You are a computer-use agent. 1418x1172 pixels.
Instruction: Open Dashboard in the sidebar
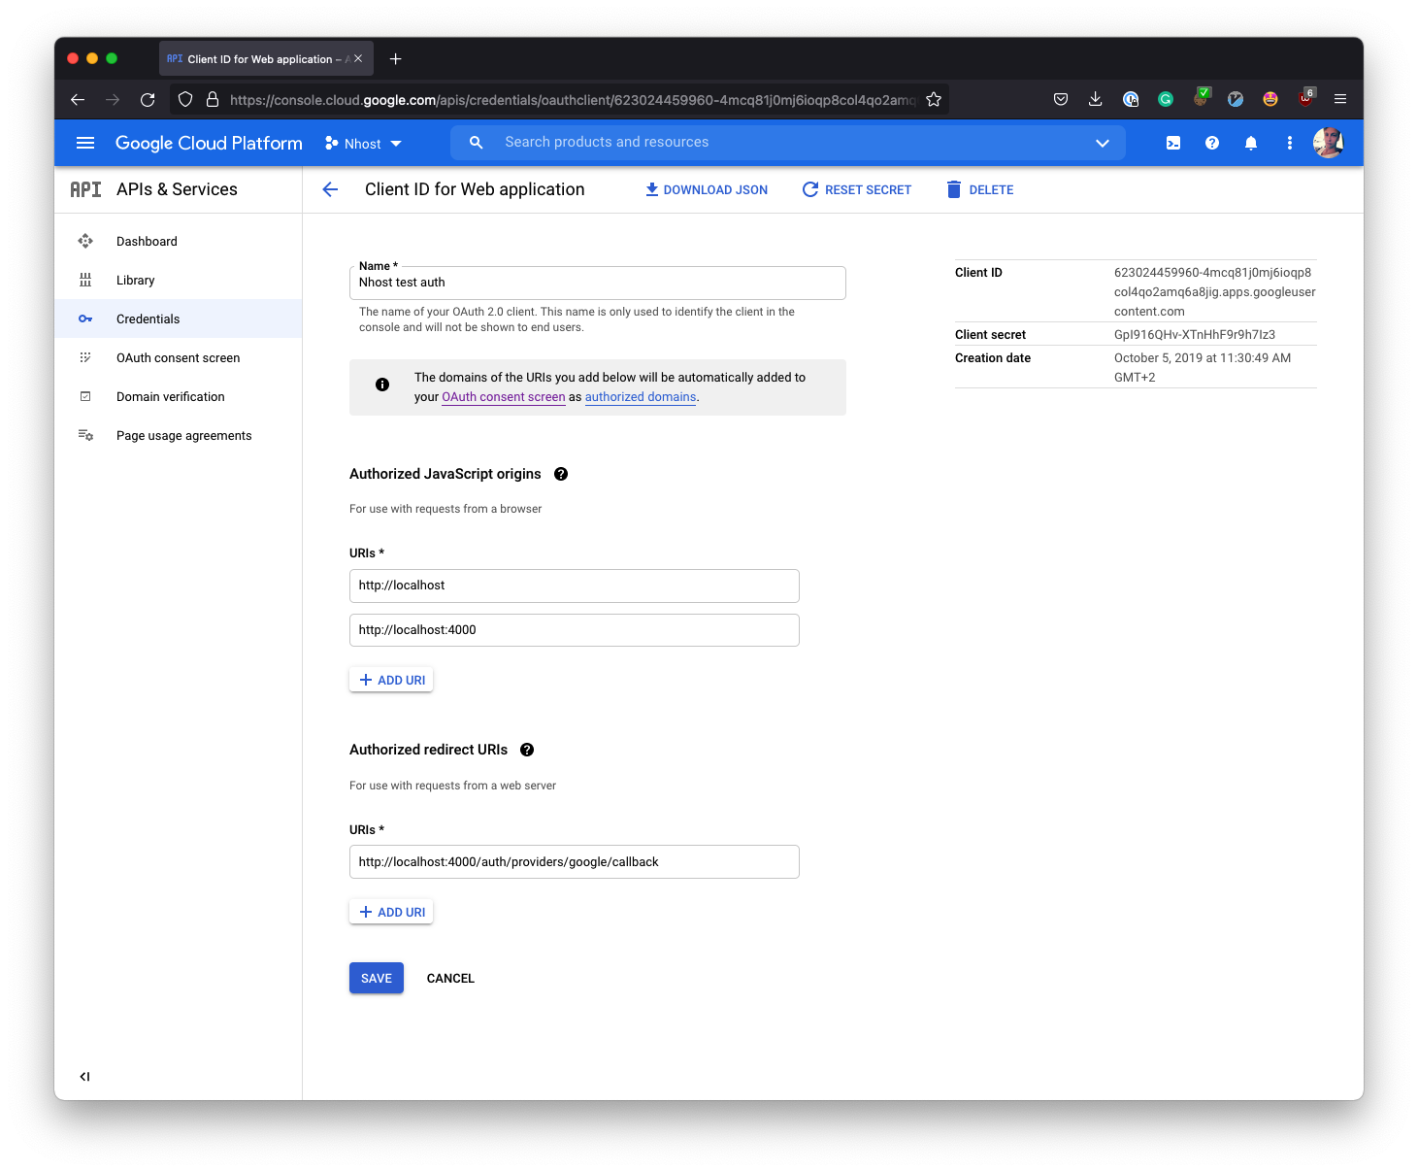(179, 241)
